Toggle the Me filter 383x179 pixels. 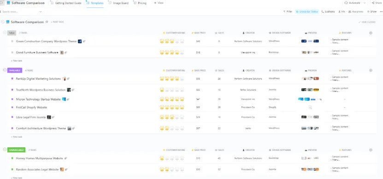pos(342,12)
